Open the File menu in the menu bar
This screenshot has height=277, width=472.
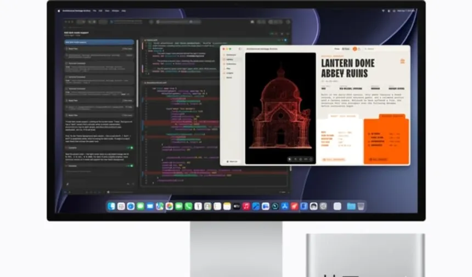pyautogui.click(x=94, y=11)
